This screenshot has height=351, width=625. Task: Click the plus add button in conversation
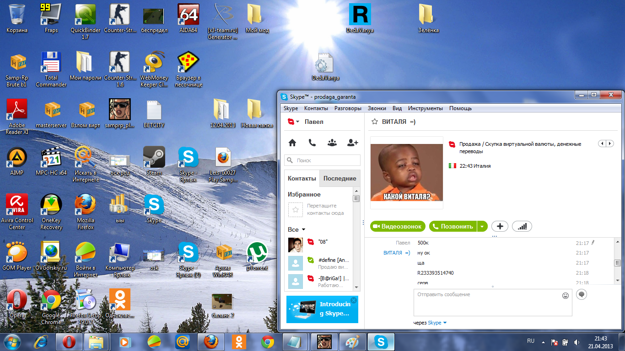pyautogui.click(x=500, y=226)
